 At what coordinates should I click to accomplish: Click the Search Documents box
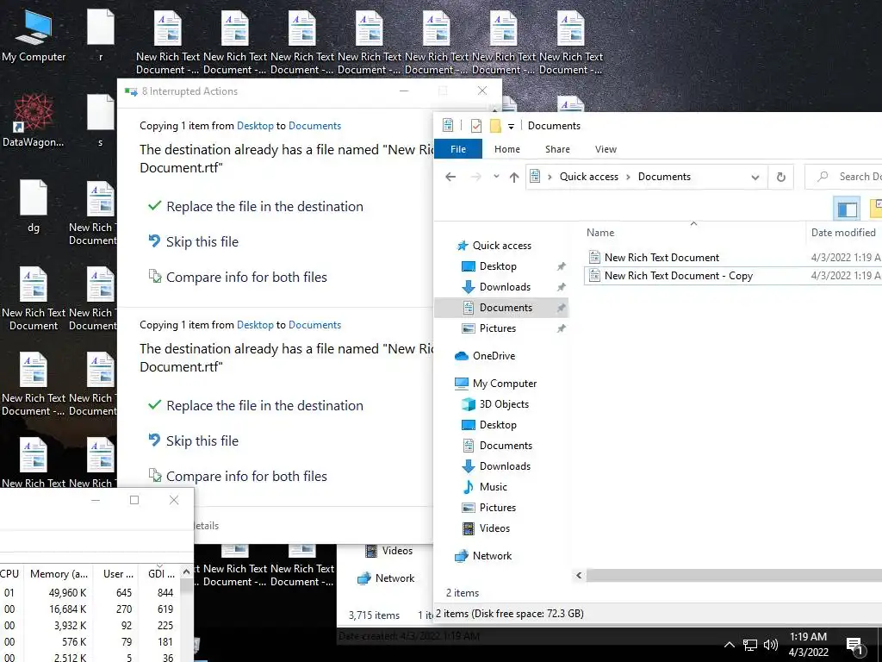[843, 177]
